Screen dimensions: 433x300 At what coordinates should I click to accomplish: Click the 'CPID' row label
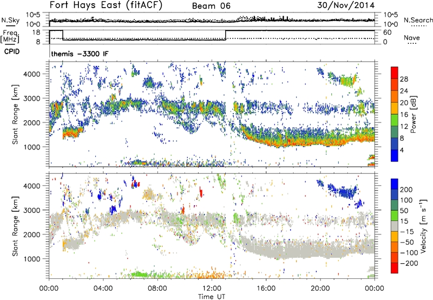tap(12, 51)
